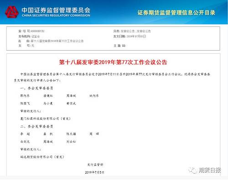Select the 索引号 index number field
This screenshot has width=228, height=180.
coord(31,31)
